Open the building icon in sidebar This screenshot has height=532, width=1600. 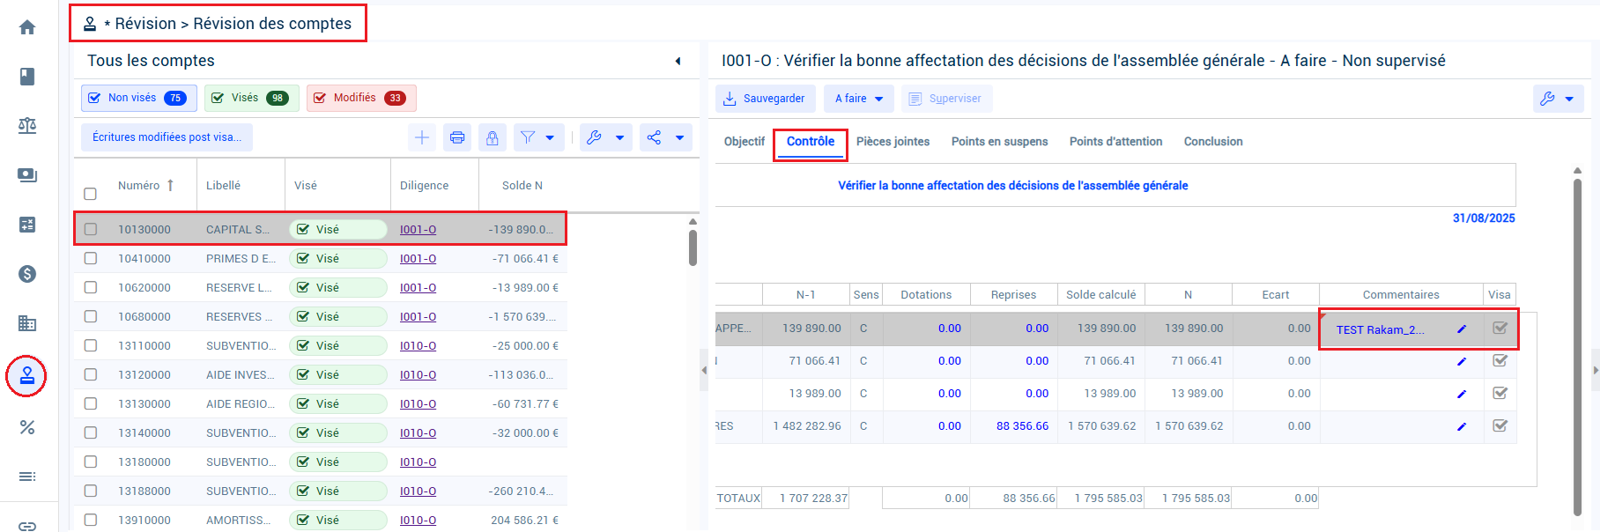coord(27,323)
